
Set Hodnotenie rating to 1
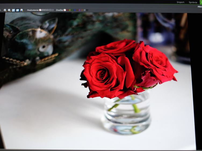pyautogui.click(x=43, y=10)
